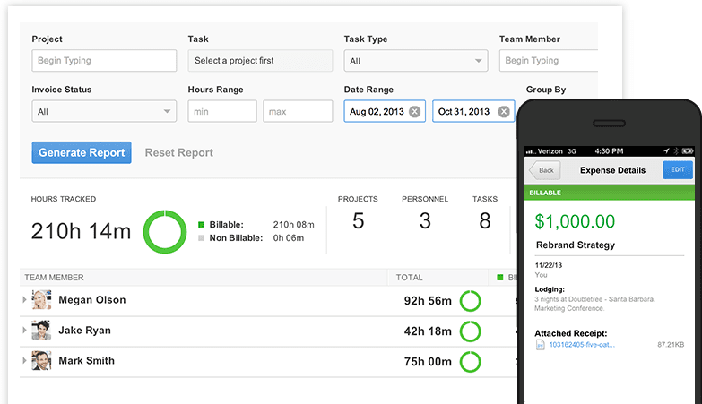Click Reset Report link
Screen dimensions: 702x404
click(x=179, y=153)
